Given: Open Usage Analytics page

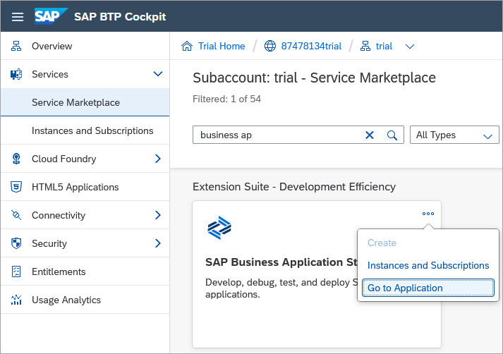Looking at the screenshot, I should (x=66, y=300).
